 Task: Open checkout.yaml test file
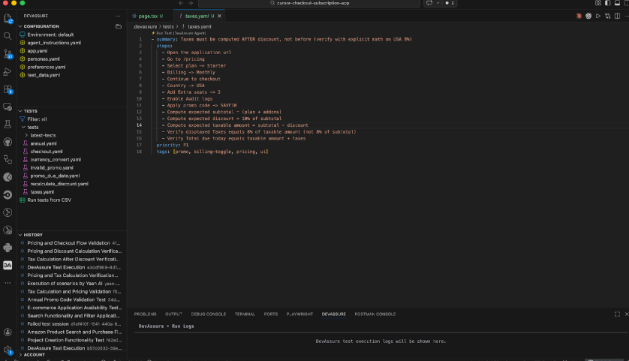point(47,152)
